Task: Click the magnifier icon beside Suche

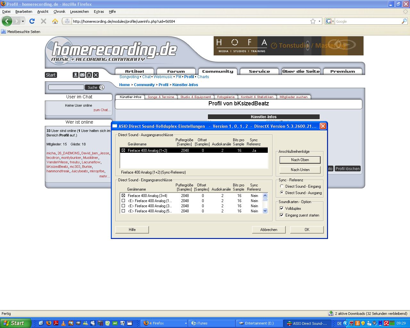Action: [x=102, y=87]
